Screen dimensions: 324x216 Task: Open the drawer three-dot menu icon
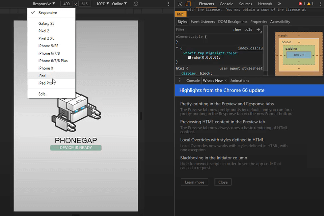pos(180,80)
